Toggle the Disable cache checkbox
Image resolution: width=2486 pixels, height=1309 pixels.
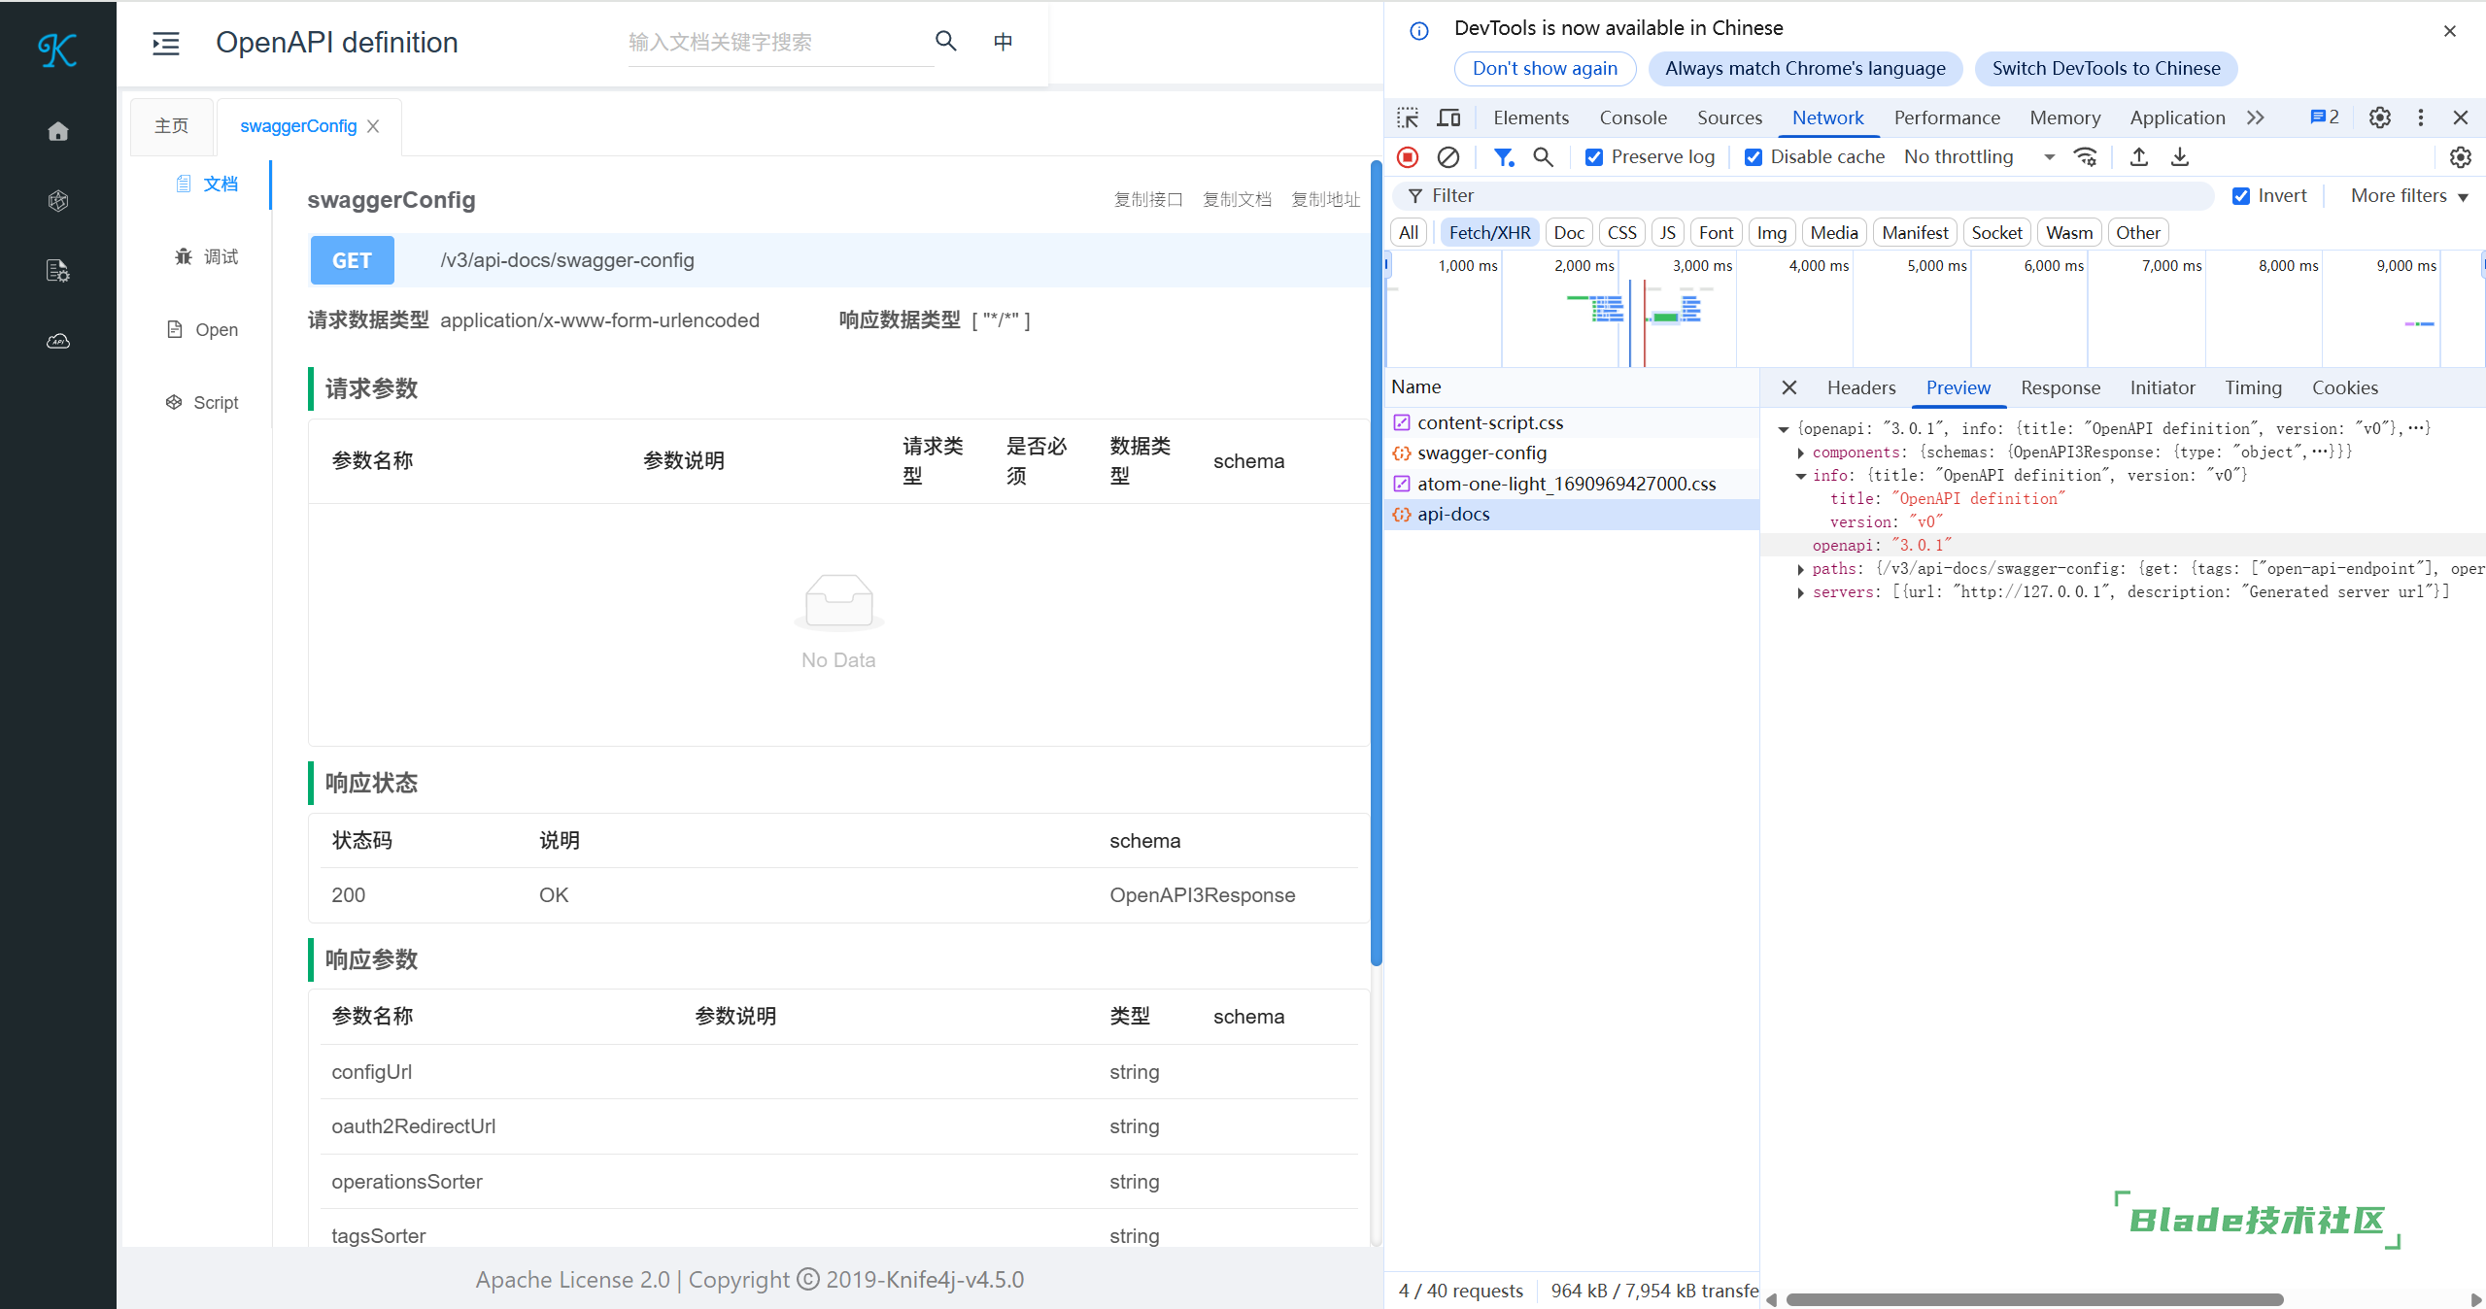point(1754,157)
